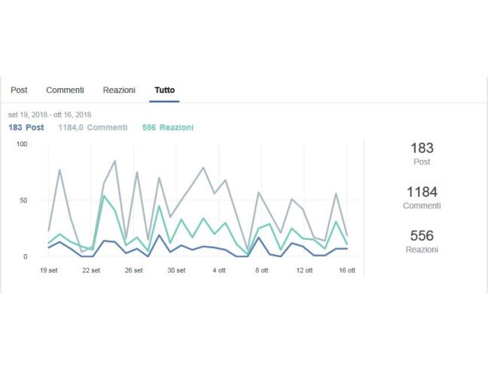Click the 12 ott date label
488x371 pixels.
pyautogui.click(x=303, y=270)
